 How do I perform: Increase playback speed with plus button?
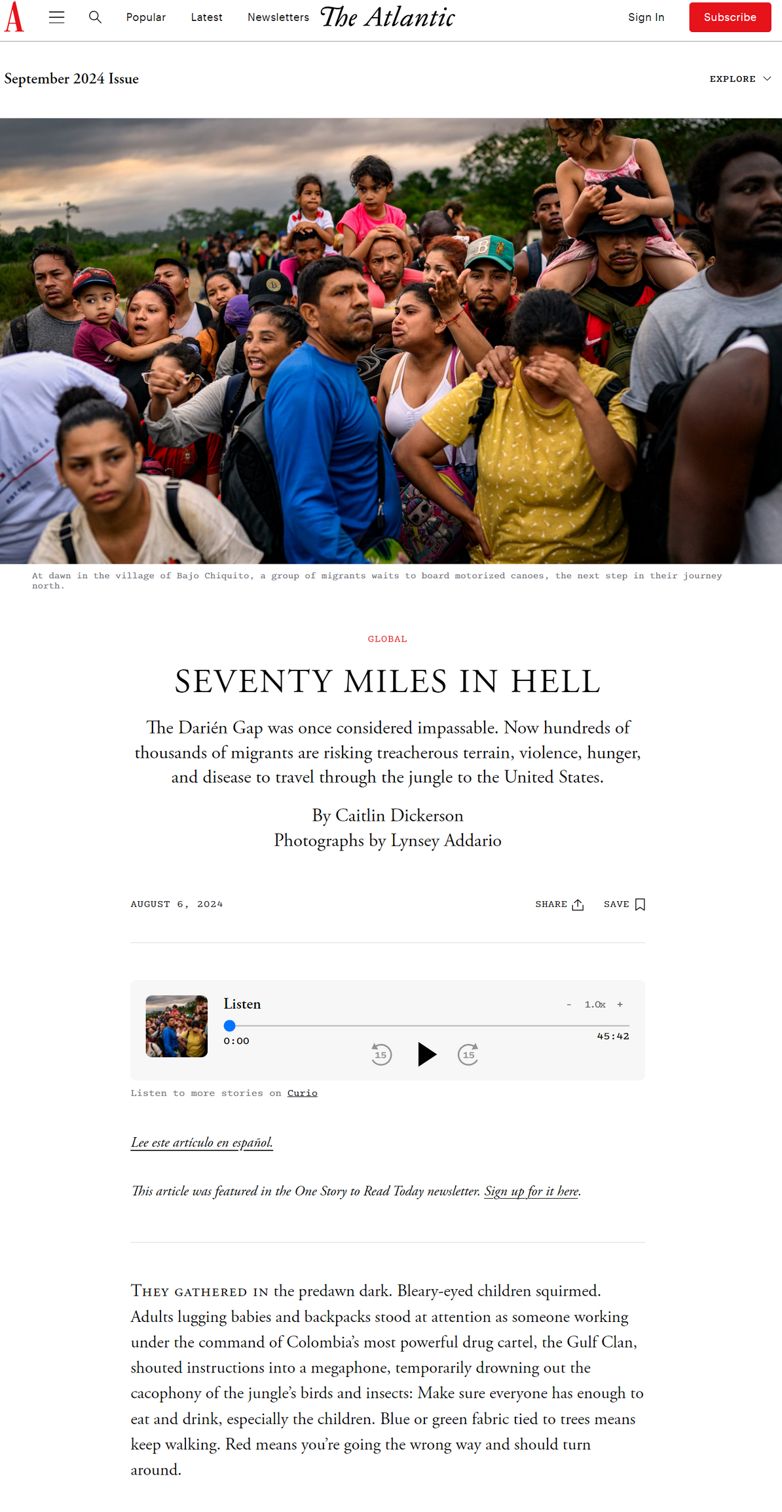click(x=620, y=1005)
